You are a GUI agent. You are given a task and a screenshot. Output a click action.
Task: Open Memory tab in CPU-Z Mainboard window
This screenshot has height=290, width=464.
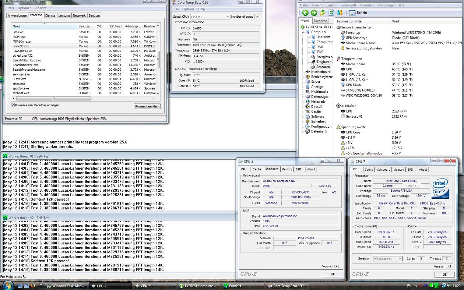(287, 169)
